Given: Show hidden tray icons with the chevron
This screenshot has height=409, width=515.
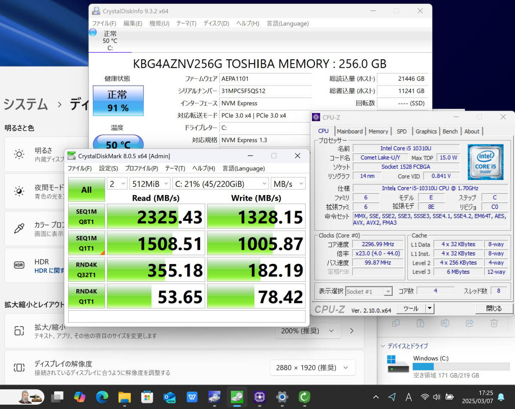Looking at the screenshot, I should coord(376,397).
